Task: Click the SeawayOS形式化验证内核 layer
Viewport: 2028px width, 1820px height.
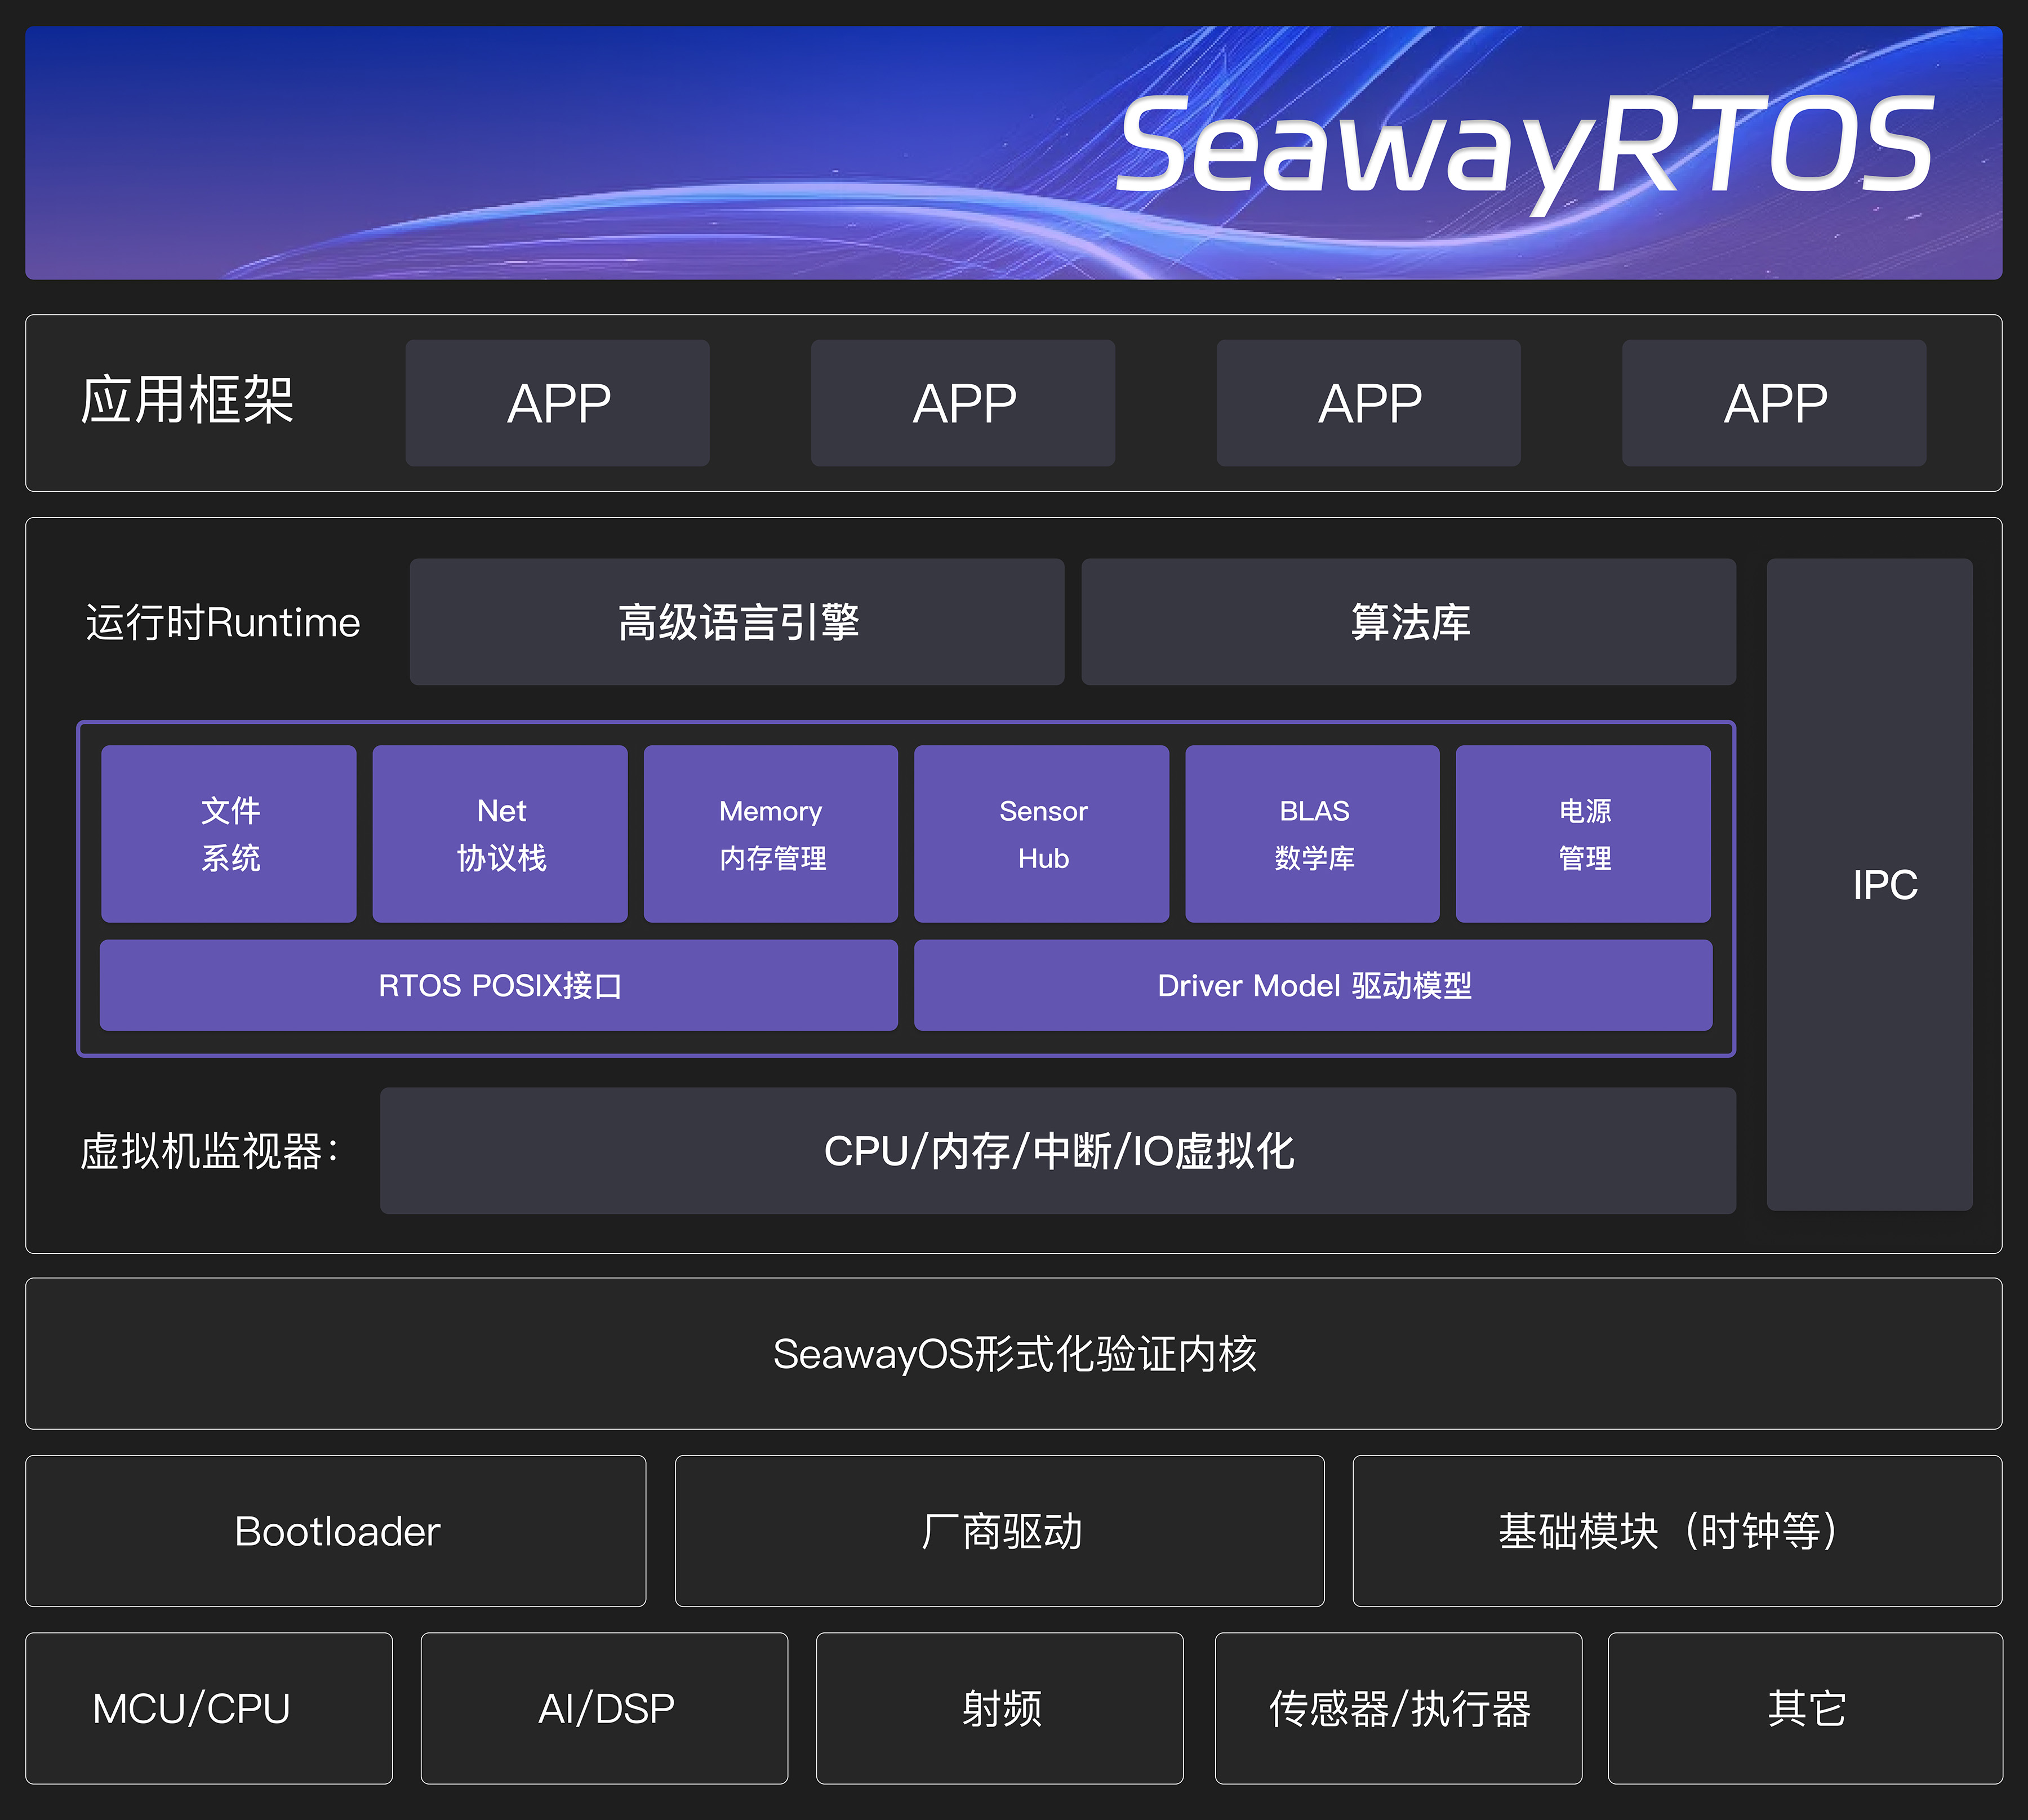Action: pyautogui.click(x=1014, y=1354)
